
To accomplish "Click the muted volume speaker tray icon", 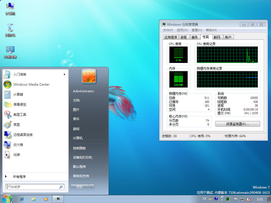I will (x=249, y=199).
